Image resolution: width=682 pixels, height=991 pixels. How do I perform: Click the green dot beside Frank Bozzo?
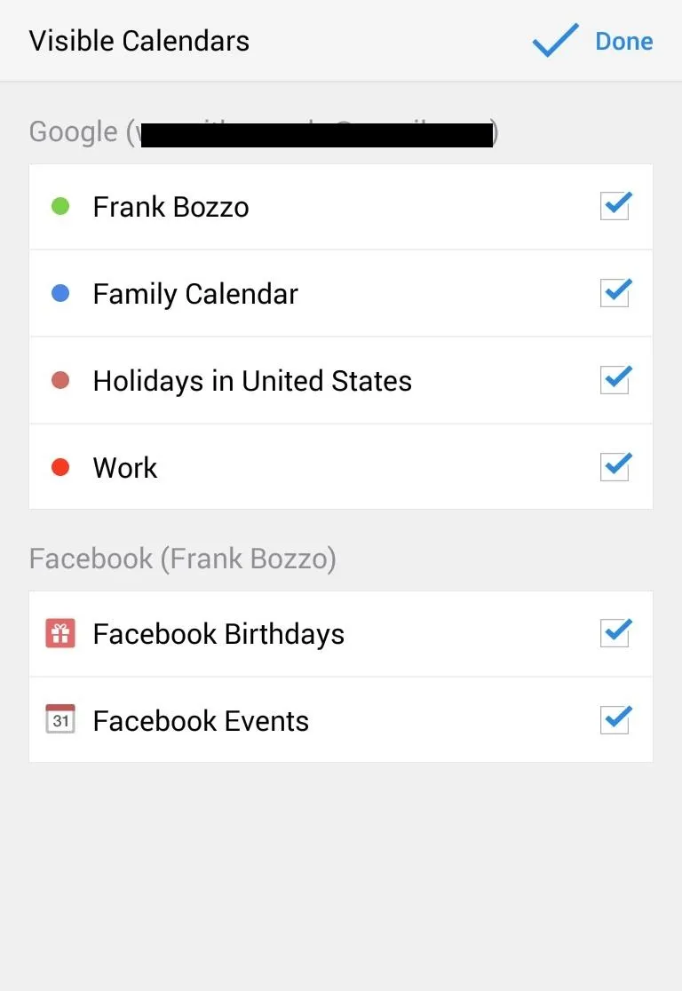[x=60, y=206]
